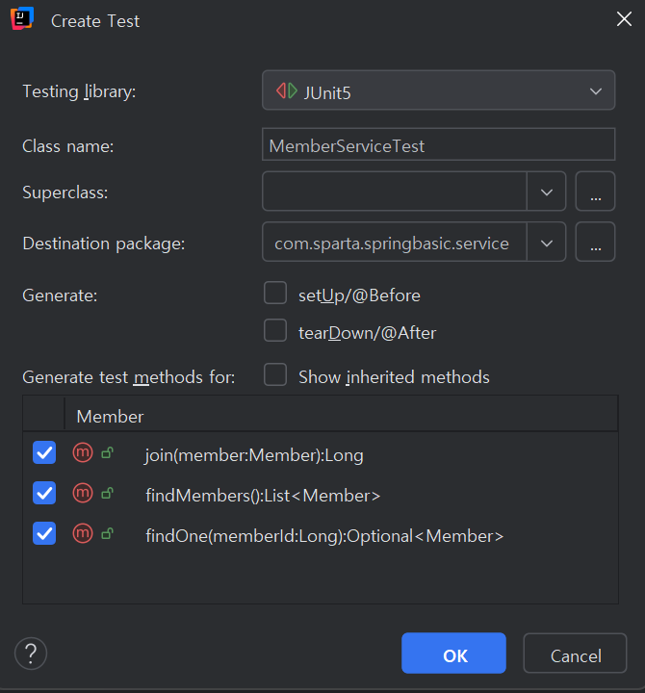
Task: Browse for superclass with ellipsis button
Action: (595, 192)
